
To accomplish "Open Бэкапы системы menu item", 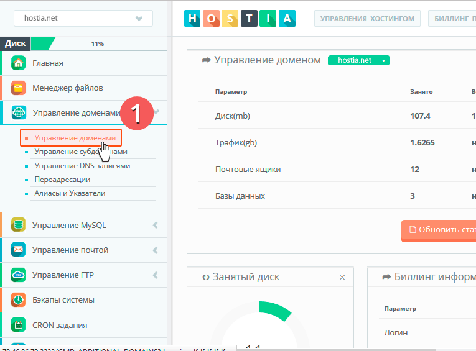I will click(x=85, y=300).
